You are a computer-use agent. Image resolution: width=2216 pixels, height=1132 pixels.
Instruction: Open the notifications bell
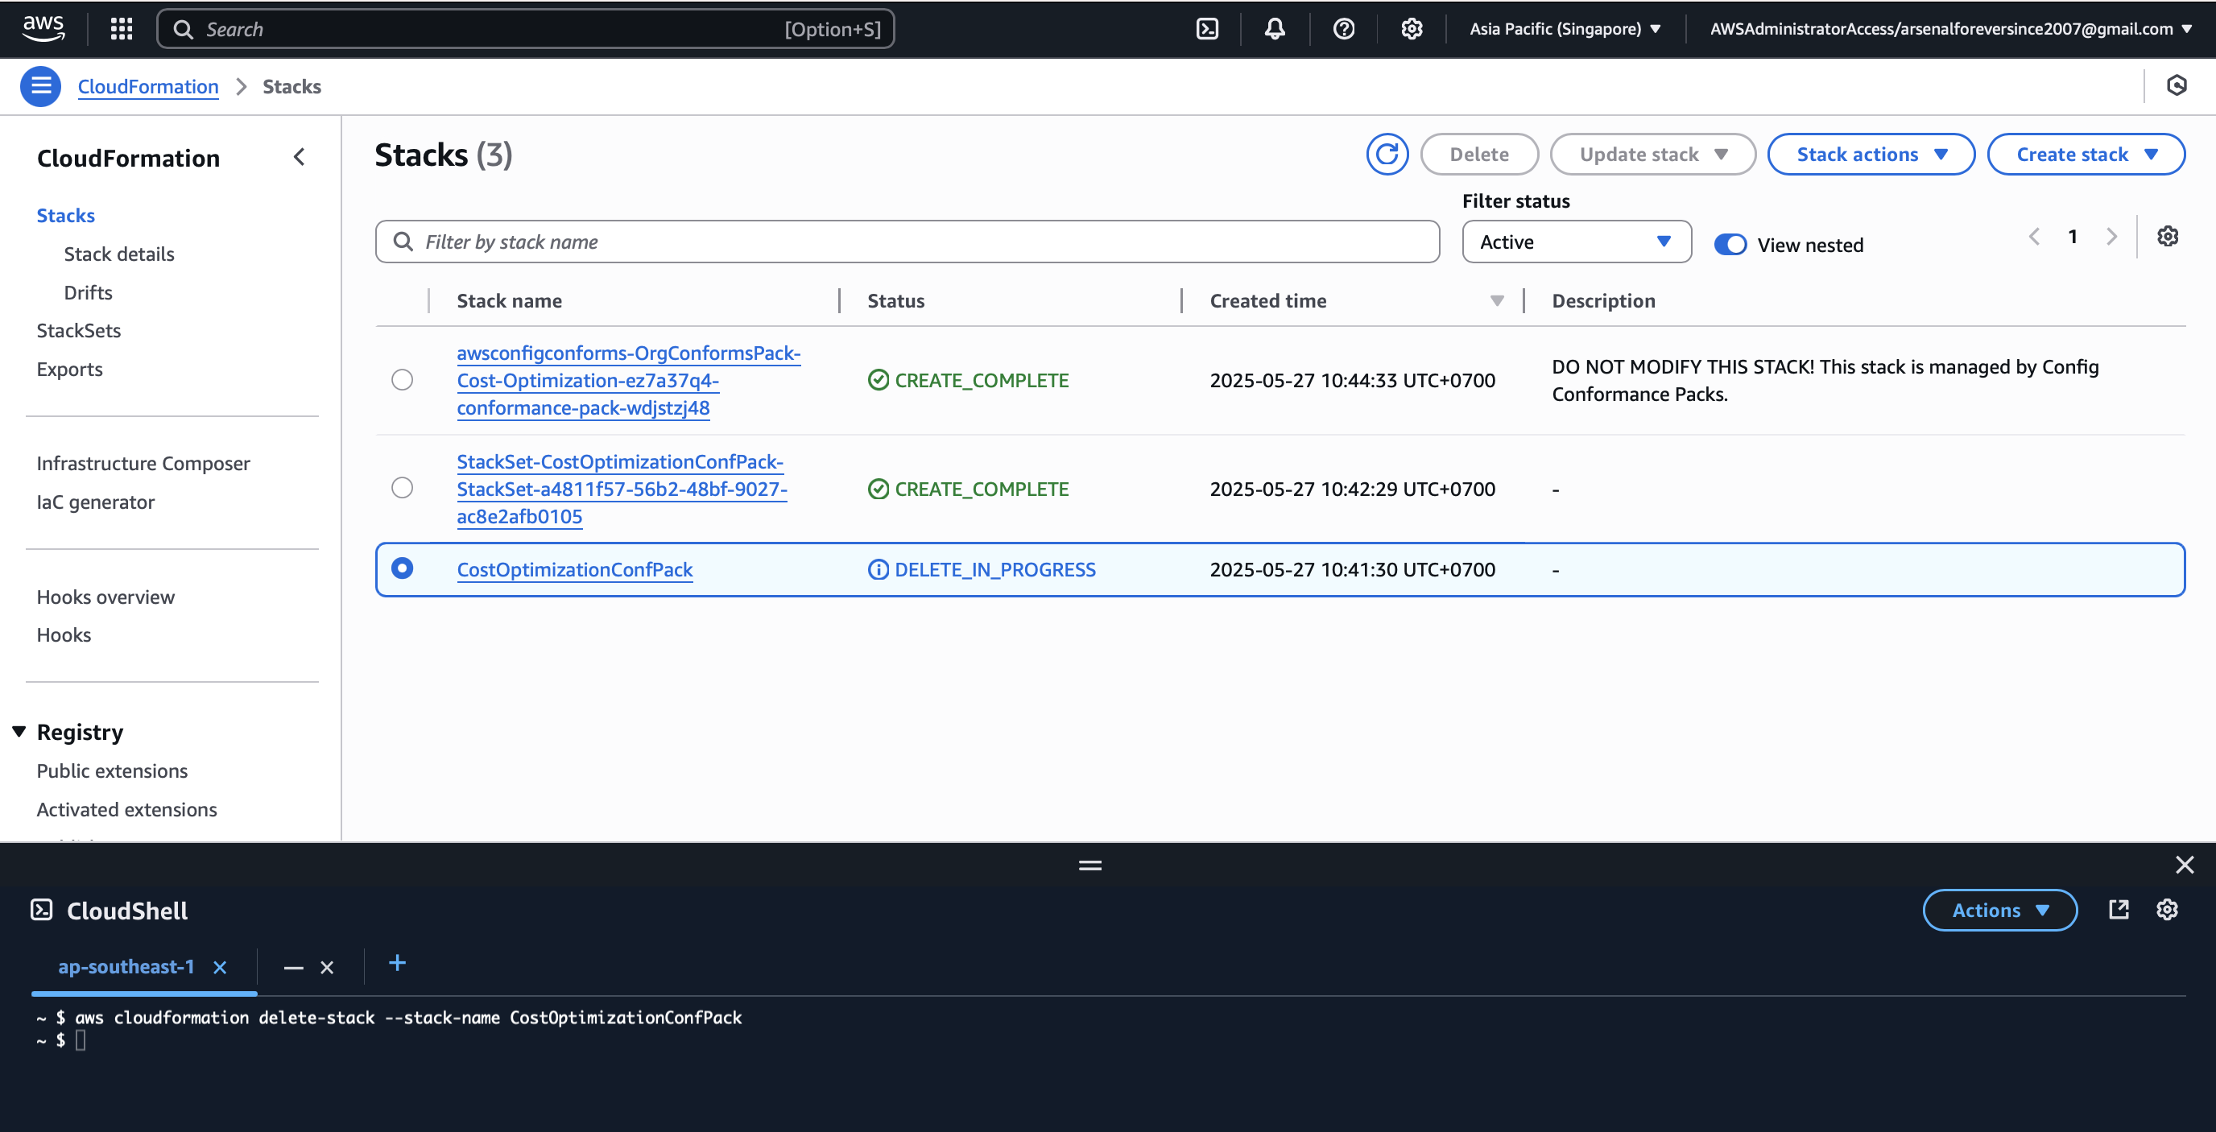[x=1274, y=28]
